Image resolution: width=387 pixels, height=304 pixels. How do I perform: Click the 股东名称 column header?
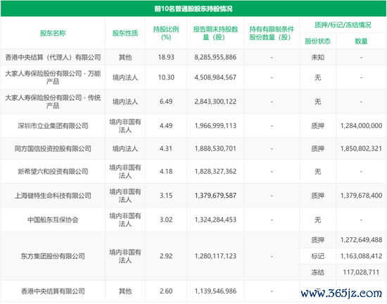[53, 33]
